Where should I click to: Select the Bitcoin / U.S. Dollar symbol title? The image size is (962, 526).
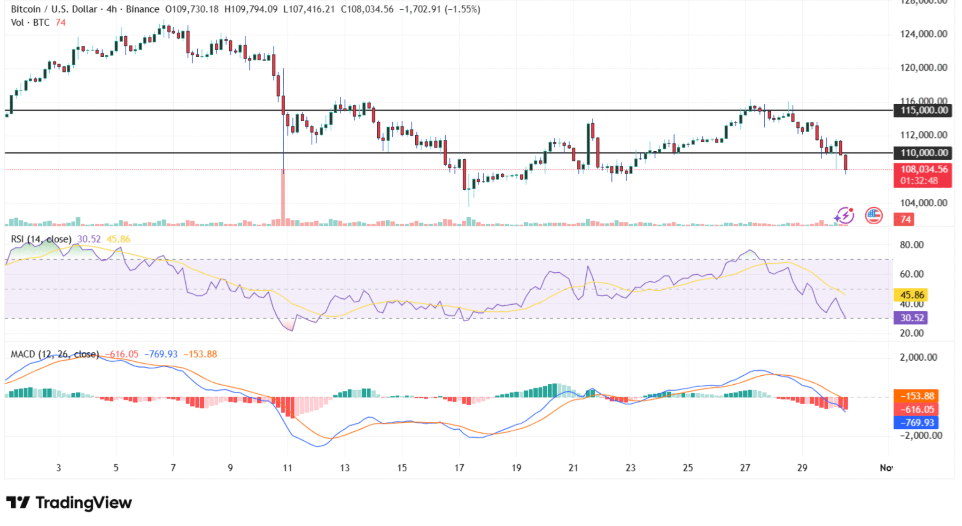click(x=54, y=9)
